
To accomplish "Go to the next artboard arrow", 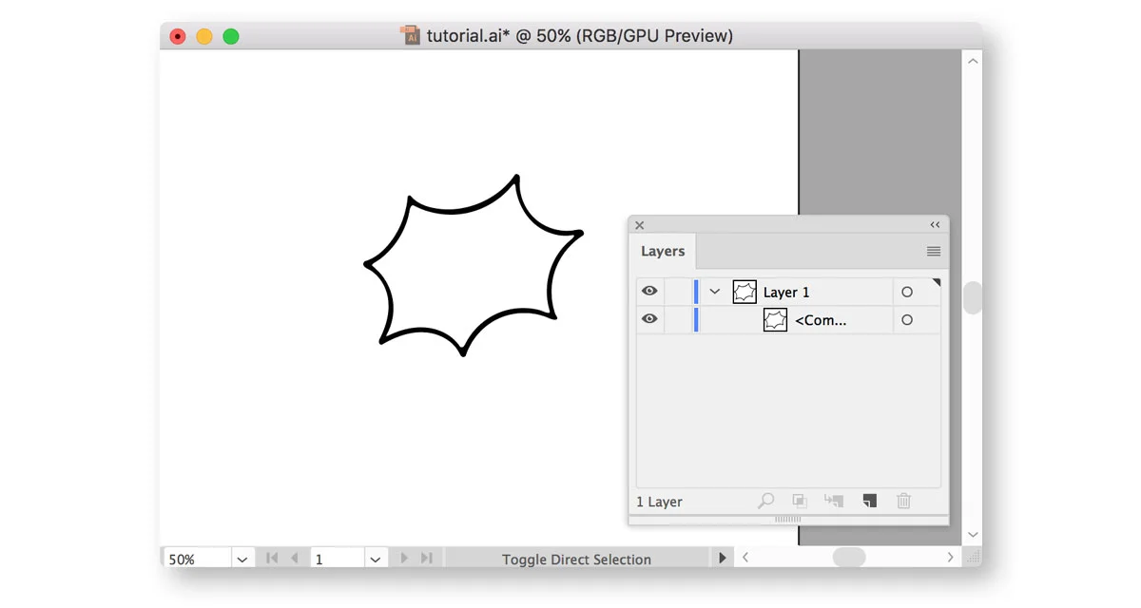I will coord(405,558).
